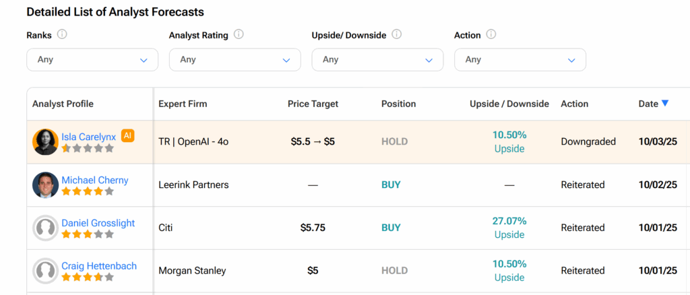This screenshot has height=295, width=690.
Task: Open the Upside/ Downside dropdown
Action: (377, 60)
